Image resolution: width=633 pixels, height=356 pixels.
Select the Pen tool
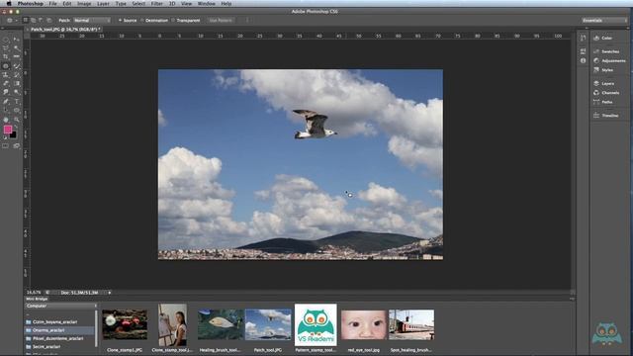[x=6, y=101]
